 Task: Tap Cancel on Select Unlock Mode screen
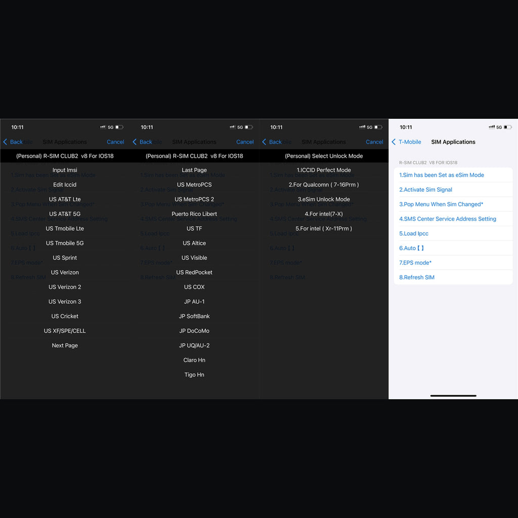pyautogui.click(x=374, y=142)
